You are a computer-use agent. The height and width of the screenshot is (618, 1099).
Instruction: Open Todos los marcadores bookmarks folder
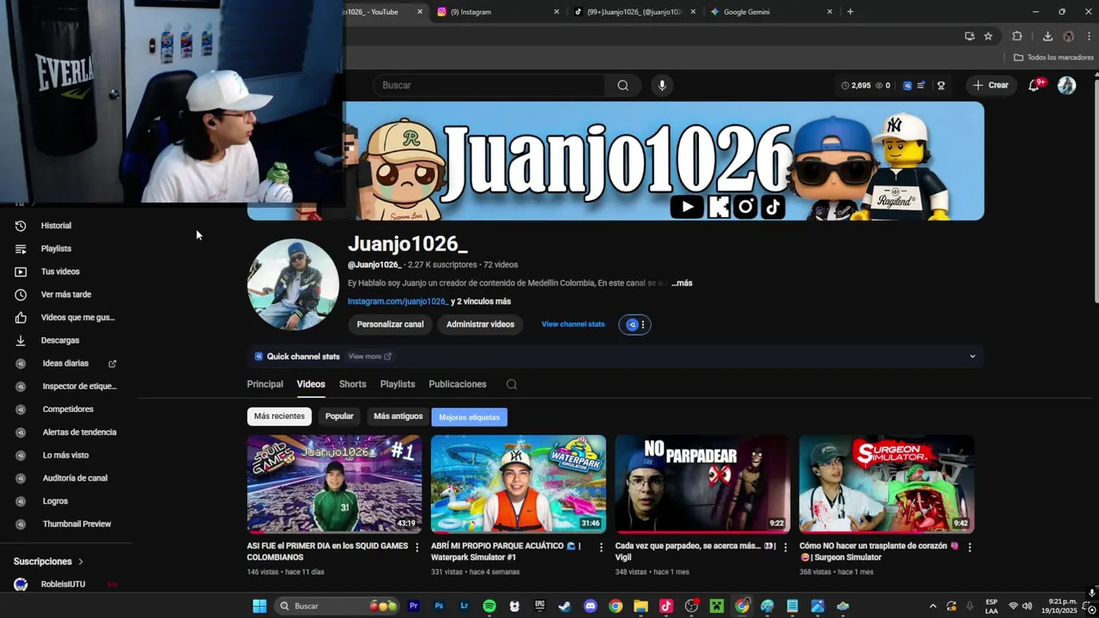pyautogui.click(x=1053, y=58)
